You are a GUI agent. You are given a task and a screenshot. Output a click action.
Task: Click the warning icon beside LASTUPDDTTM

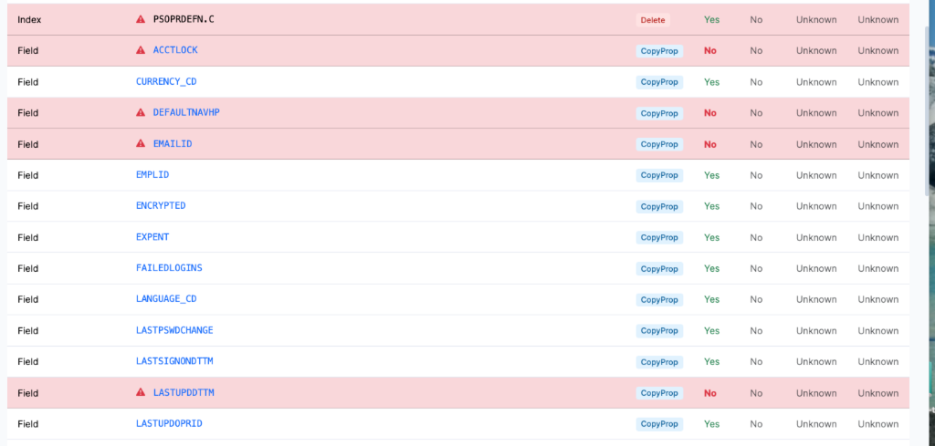pyautogui.click(x=141, y=392)
